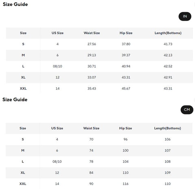Image resolution: width=195 pixels, height=191 pixels.
Task: Select Waist Size header in centimeter table
Action: [x=91, y=128]
